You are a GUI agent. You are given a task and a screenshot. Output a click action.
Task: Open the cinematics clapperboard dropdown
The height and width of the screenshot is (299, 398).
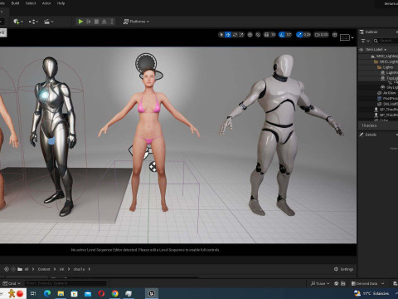(49, 22)
